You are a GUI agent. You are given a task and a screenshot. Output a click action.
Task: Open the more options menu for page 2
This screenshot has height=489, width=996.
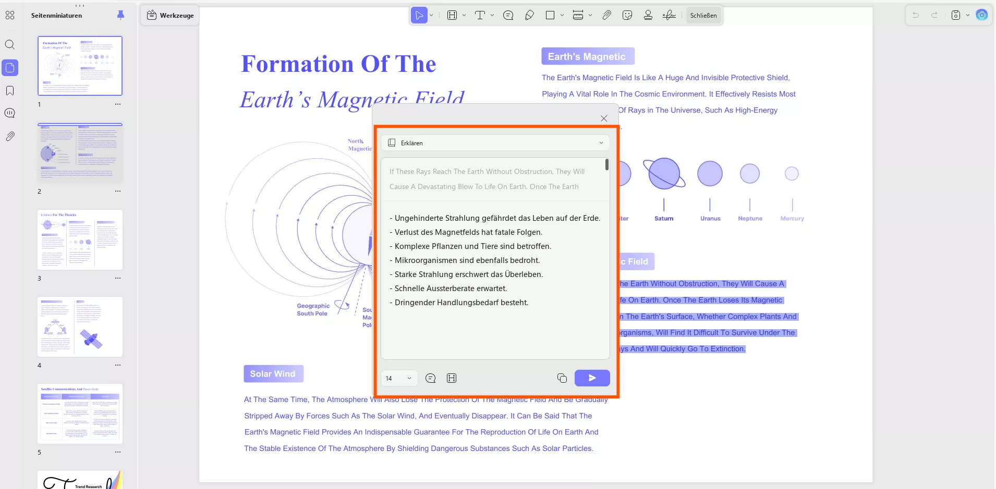click(x=118, y=192)
